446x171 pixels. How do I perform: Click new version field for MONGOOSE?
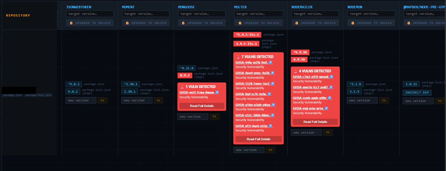coord(193,117)
